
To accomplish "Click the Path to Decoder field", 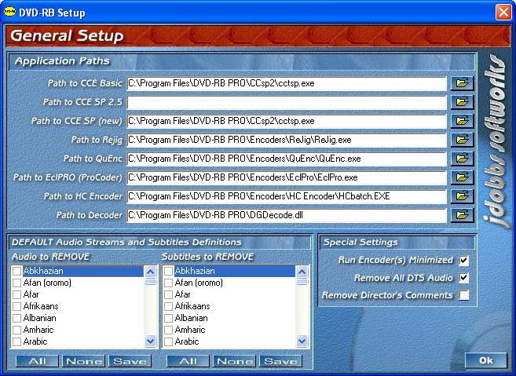I will point(287,215).
